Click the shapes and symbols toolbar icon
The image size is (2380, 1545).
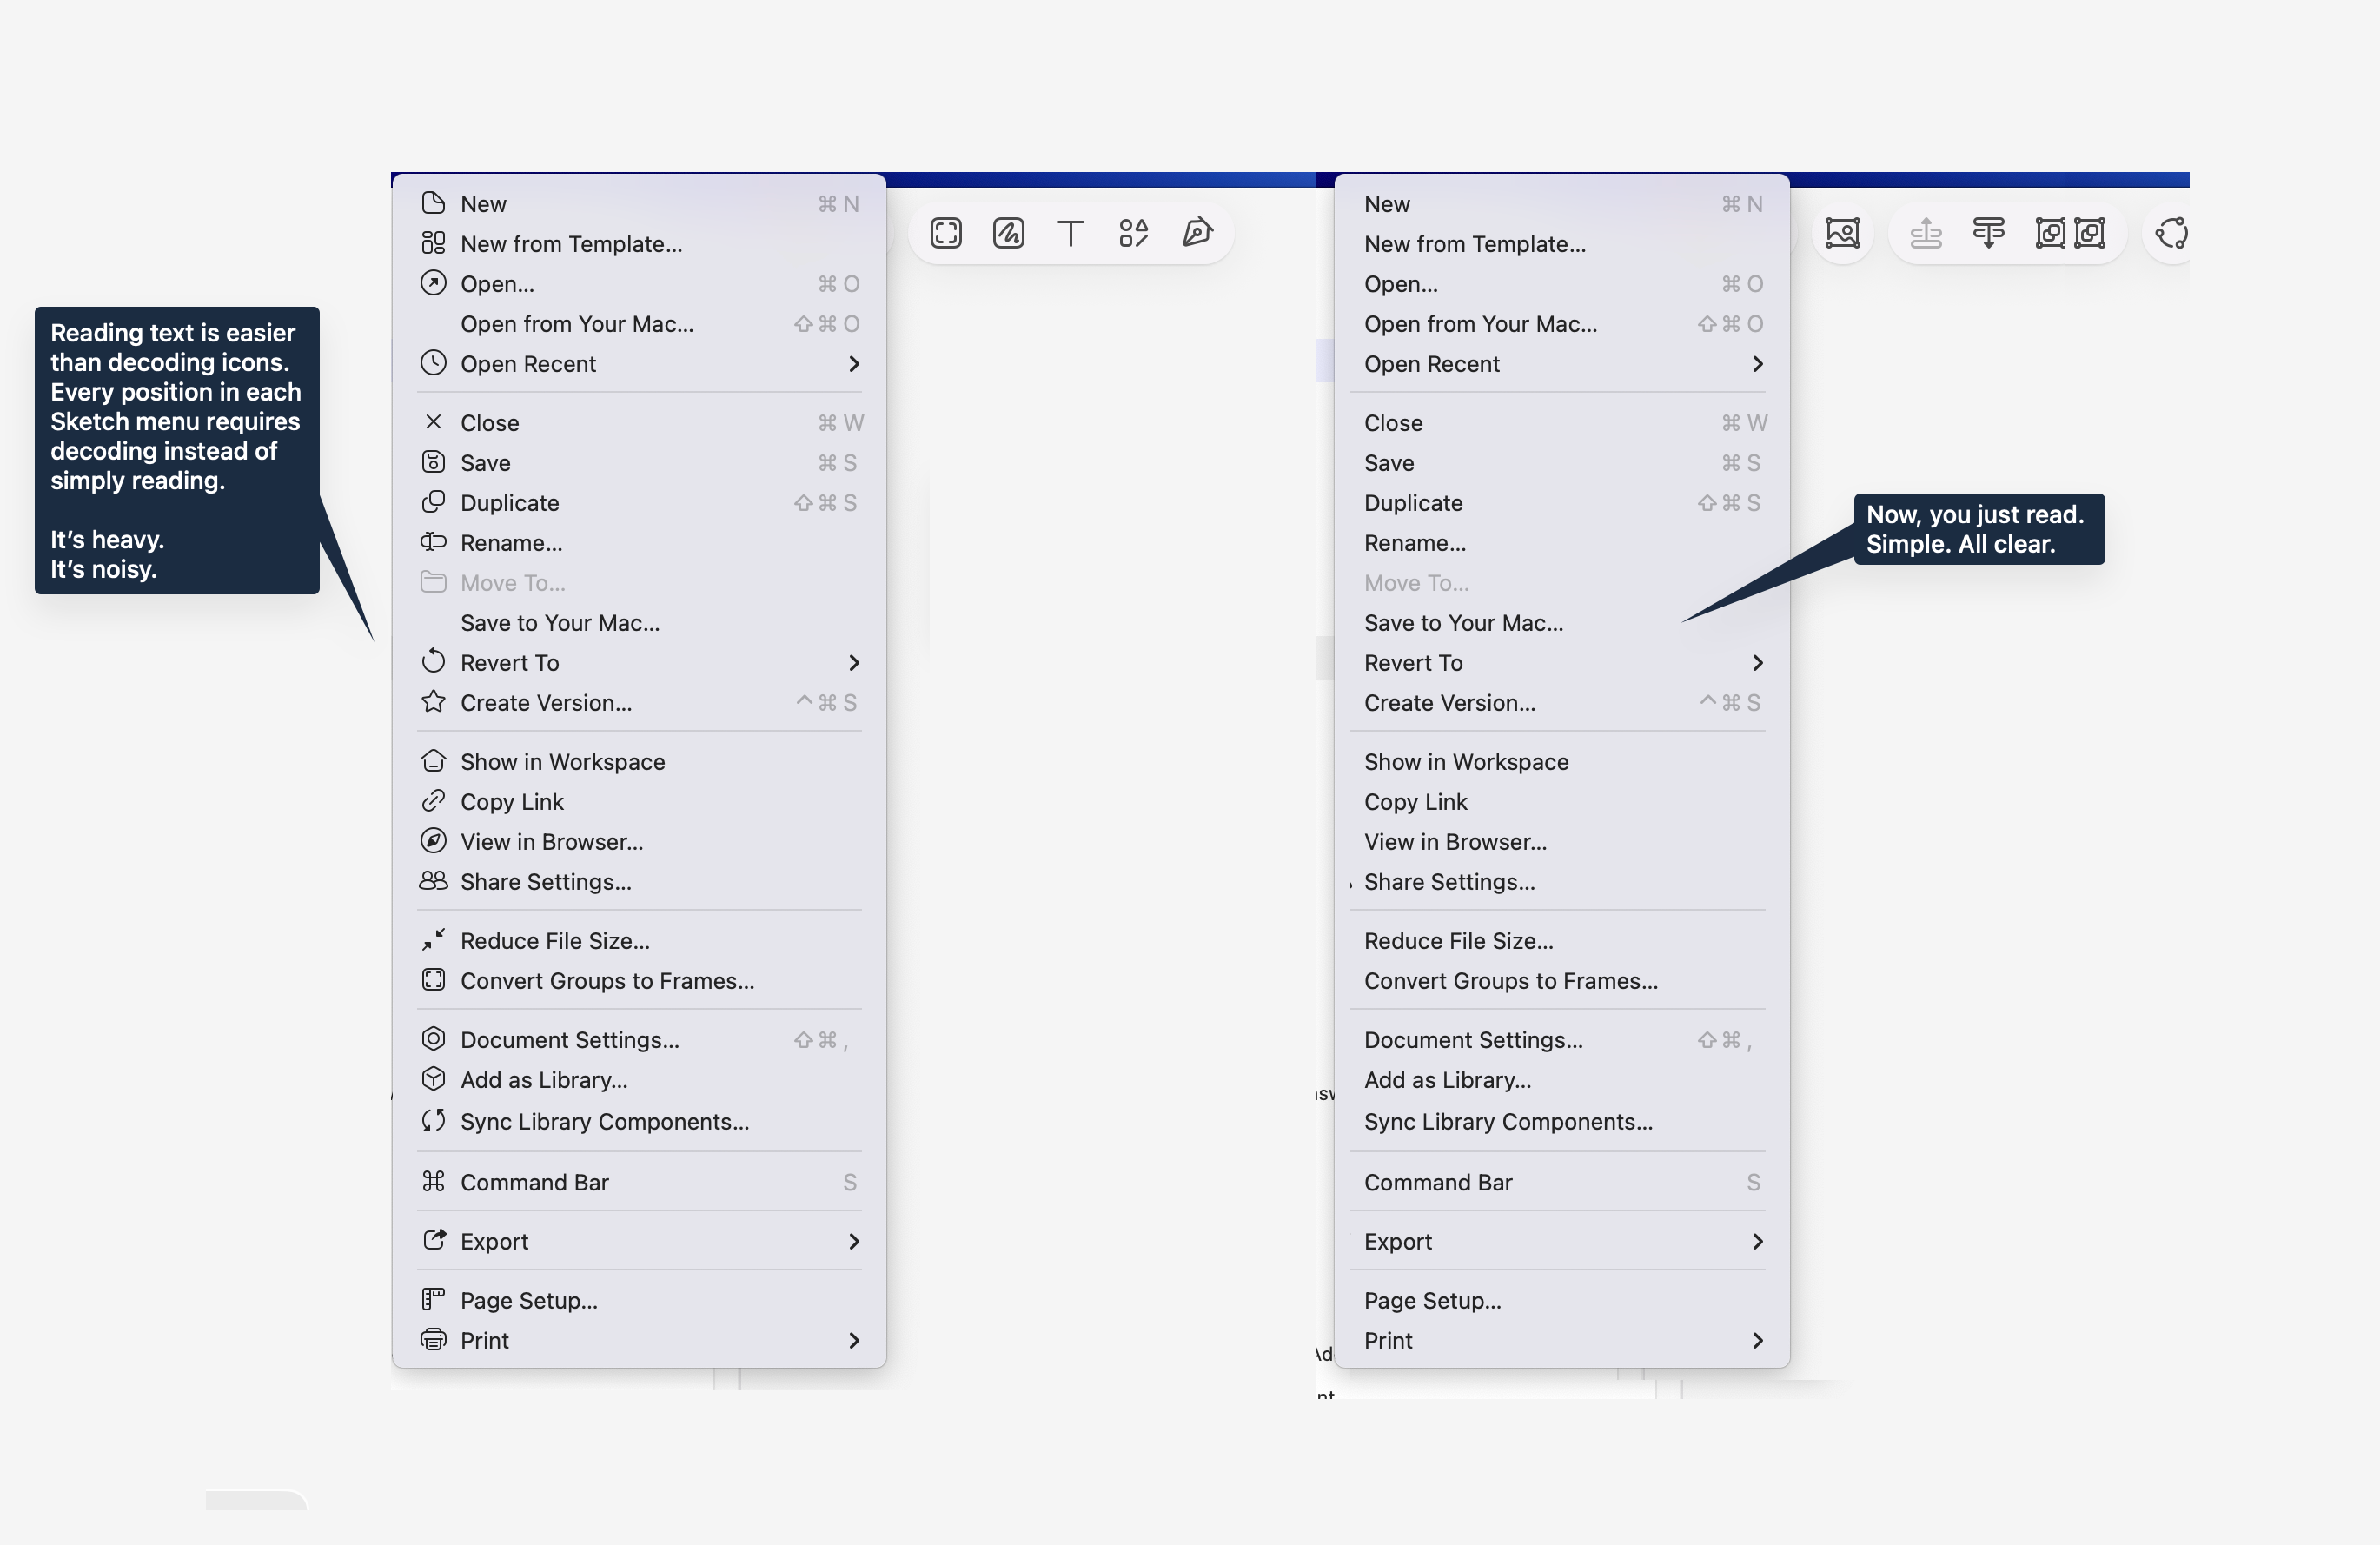click(1133, 233)
